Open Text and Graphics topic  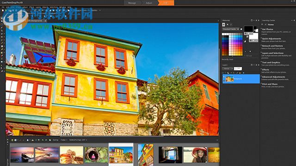271,63
